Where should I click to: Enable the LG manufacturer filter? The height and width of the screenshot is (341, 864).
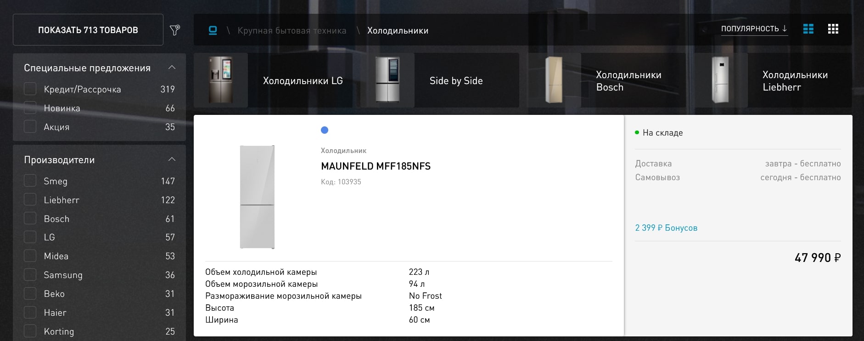30,237
